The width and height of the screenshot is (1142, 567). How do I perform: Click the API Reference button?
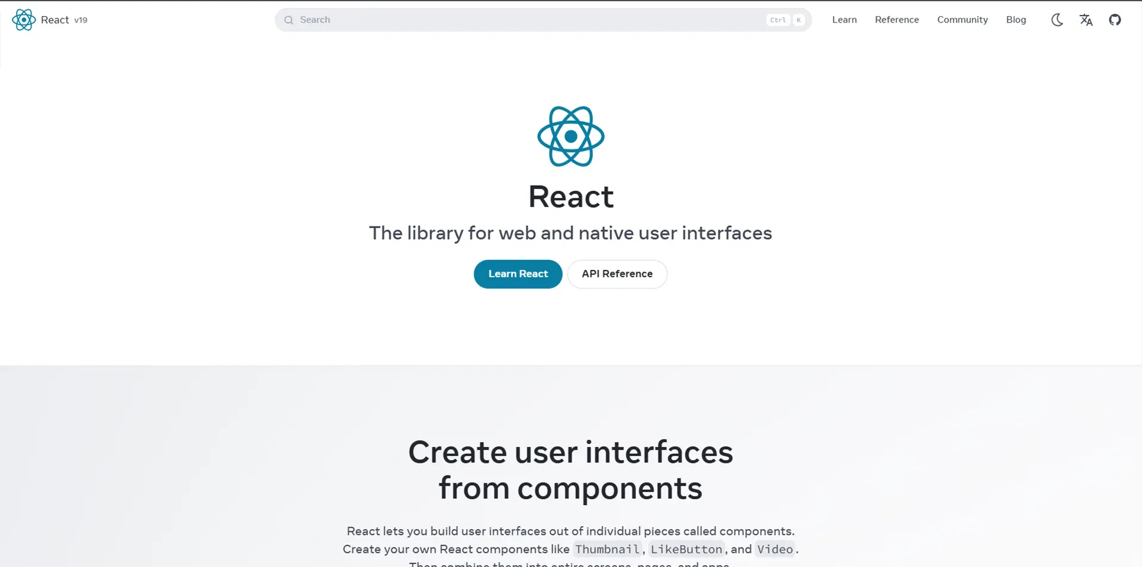pos(617,274)
